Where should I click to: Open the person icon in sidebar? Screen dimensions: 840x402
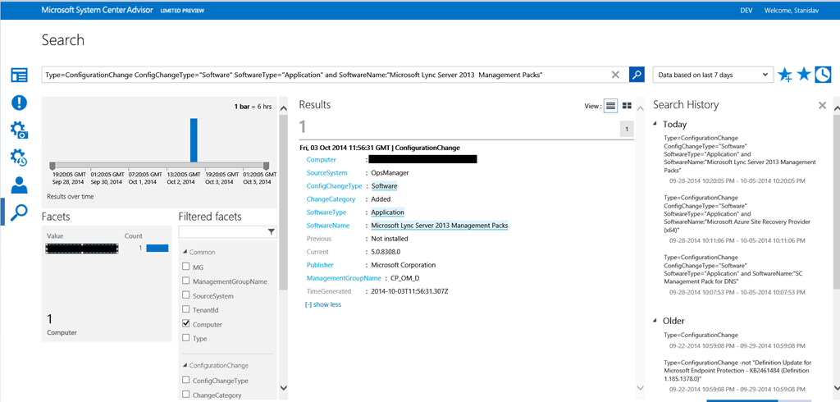tap(19, 185)
